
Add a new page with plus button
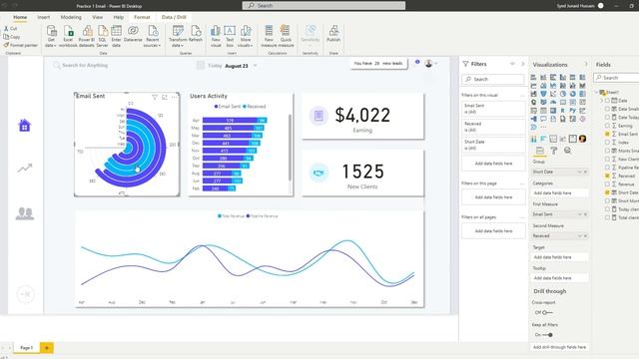click(47, 348)
